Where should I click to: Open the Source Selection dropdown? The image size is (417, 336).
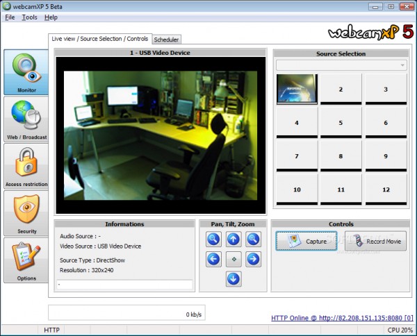[x=341, y=65]
